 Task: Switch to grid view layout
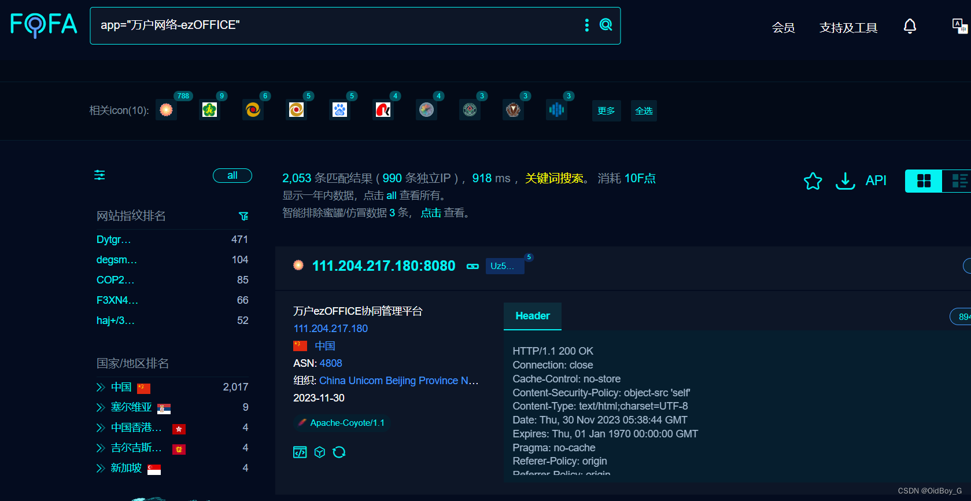[924, 181]
